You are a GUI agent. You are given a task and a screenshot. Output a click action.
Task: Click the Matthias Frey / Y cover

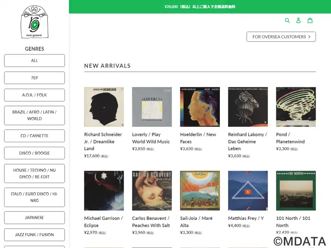[248, 191]
